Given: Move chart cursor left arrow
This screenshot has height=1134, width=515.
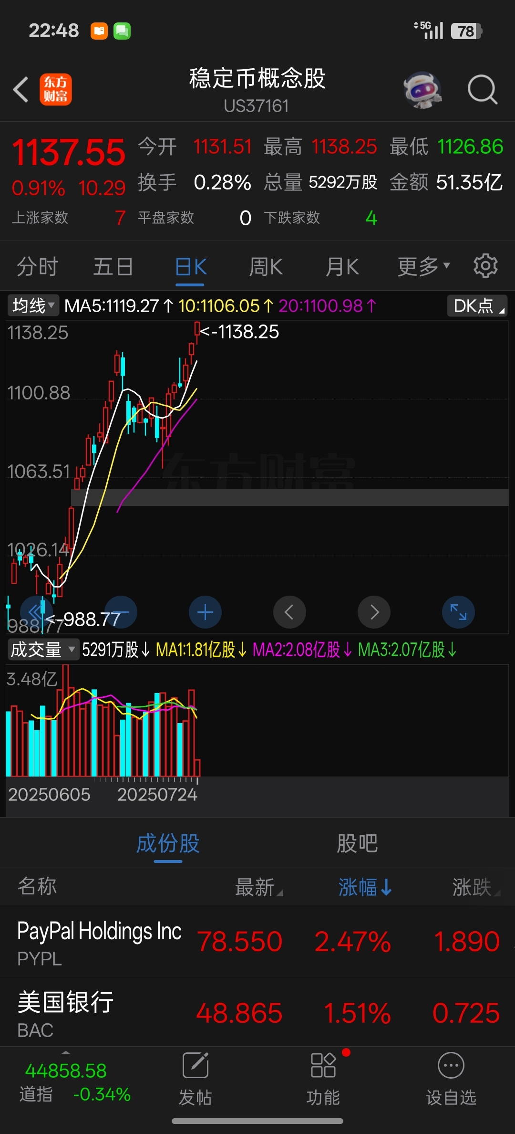Looking at the screenshot, I should tap(289, 612).
